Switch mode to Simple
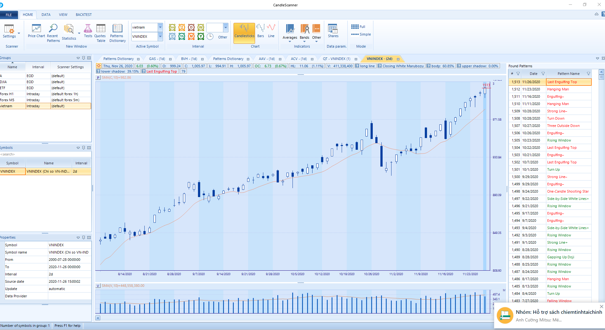This screenshot has width=605, height=330. point(361,34)
